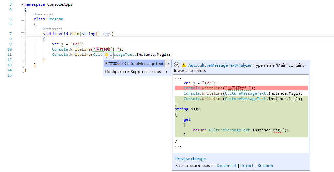Click the args parameter in Main
This screenshot has width=334, height=172.
point(106,34)
